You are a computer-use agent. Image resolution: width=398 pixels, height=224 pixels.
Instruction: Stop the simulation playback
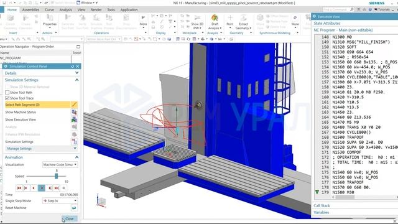click(63, 188)
